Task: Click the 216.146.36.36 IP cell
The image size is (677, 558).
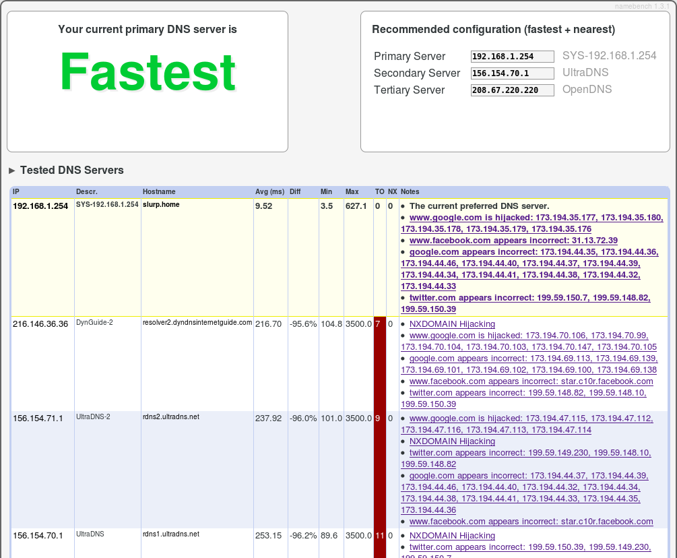Action: [40, 324]
